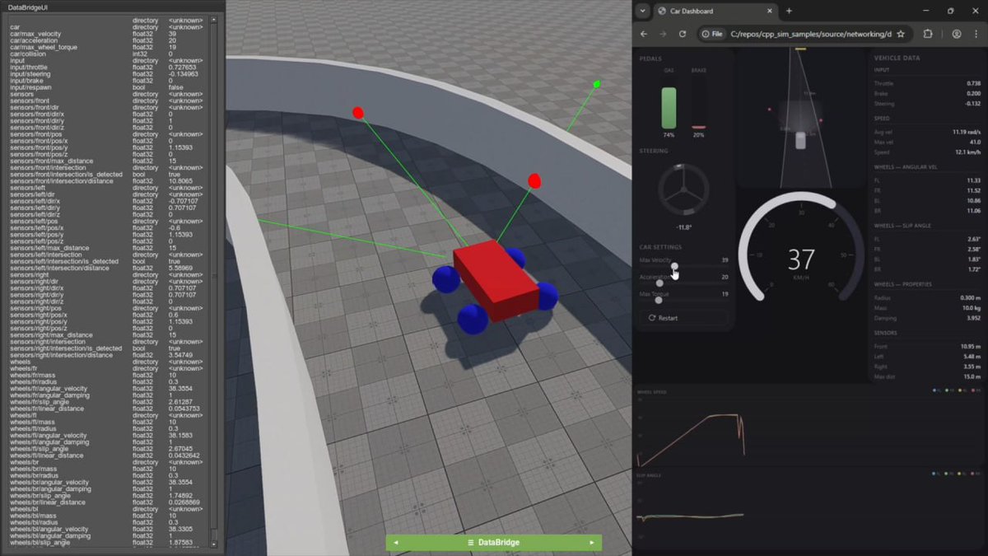Click the browser forward arrow
Screen dimensions: 988x556
[x=664, y=34]
